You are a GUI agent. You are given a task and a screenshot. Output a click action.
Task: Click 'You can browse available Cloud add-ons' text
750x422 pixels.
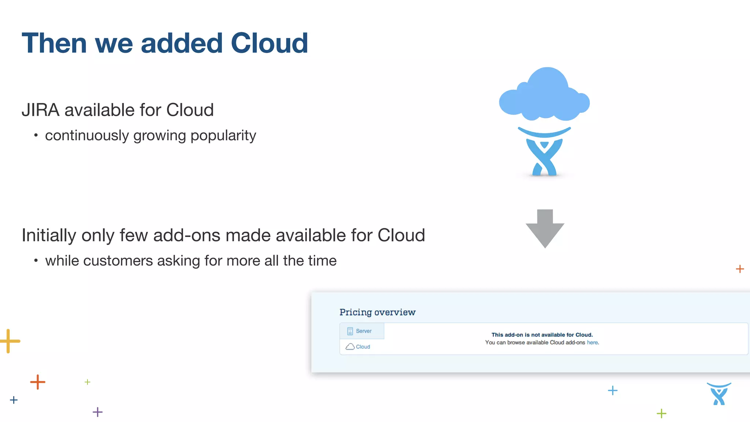(535, 343)
